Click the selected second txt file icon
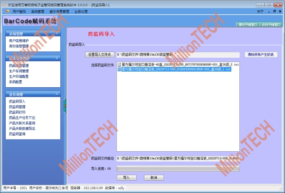This screenshot has height=193, width=285. [x=119, y=69]
